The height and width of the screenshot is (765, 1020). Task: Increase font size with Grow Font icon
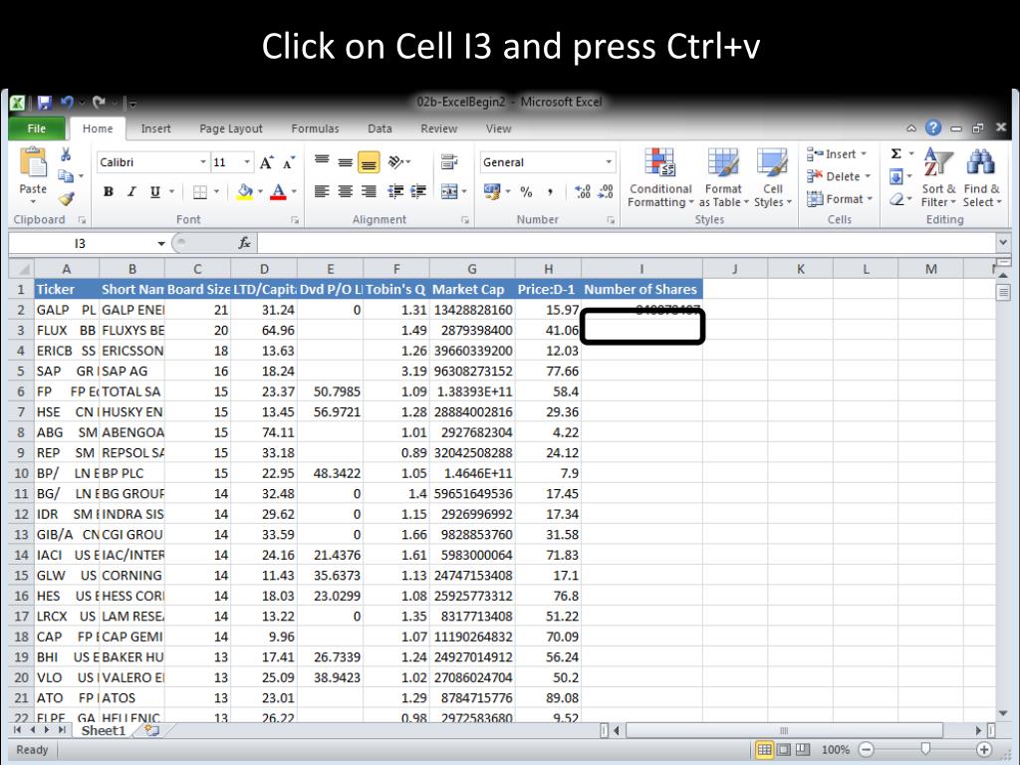tap(266, 162)
